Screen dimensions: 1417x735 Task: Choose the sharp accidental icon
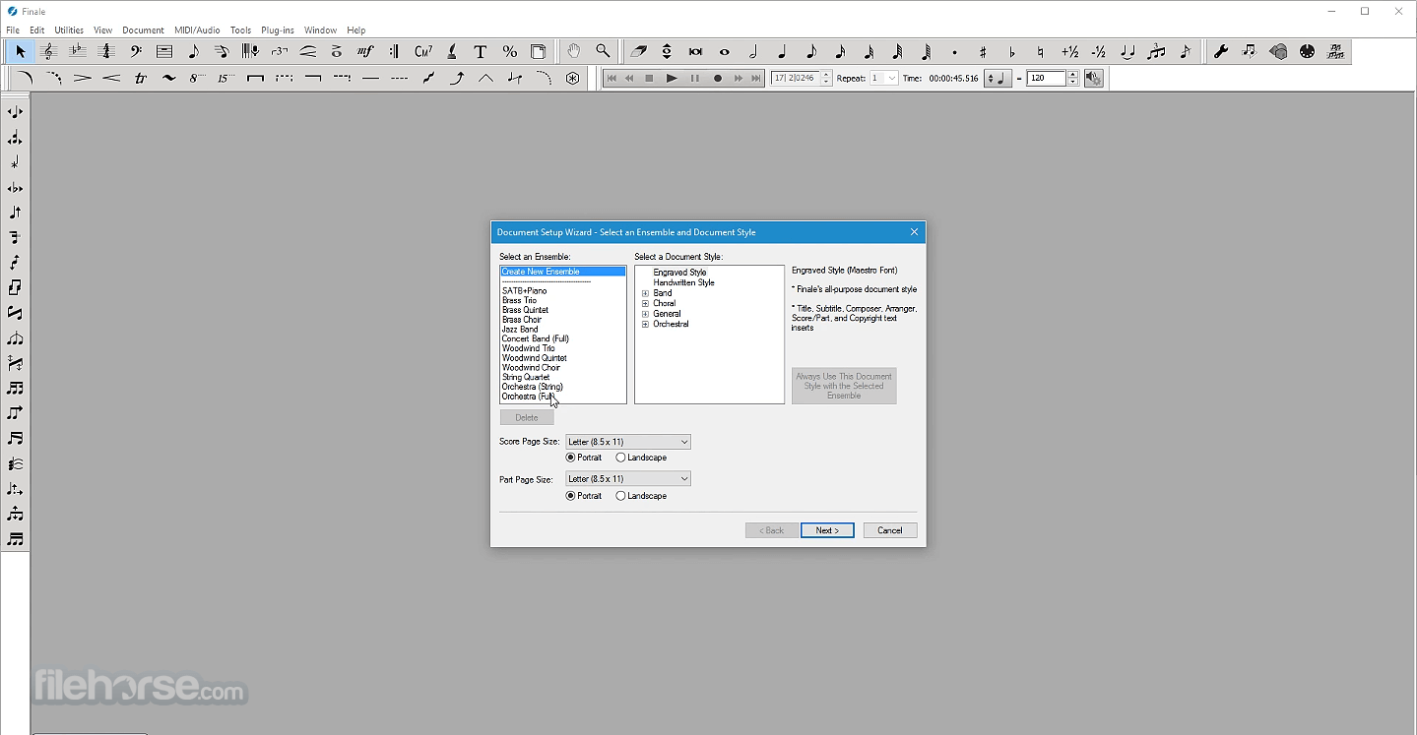click(x=983, y=51)
